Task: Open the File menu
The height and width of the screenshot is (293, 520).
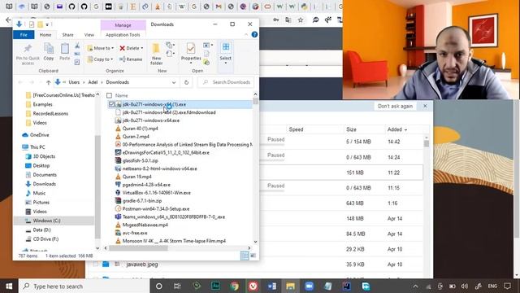Action: point(24,34)
